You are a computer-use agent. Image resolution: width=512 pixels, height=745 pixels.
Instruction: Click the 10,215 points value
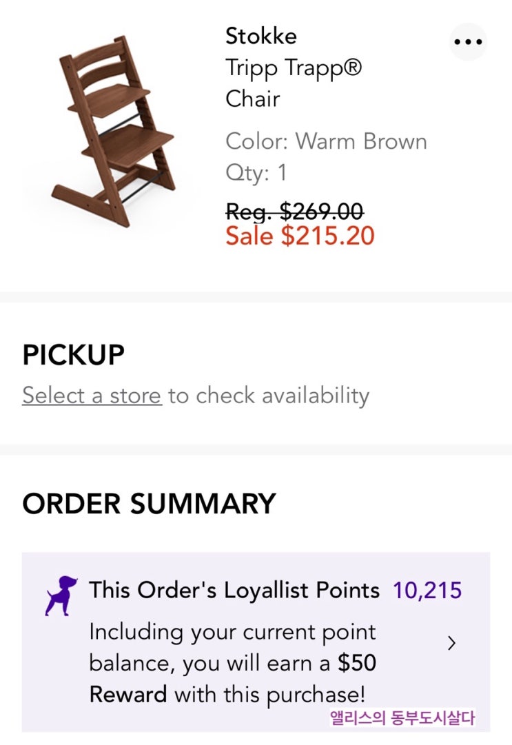(x=427, y=591)
